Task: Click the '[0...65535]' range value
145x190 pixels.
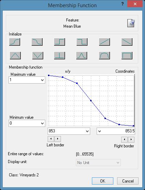Action: (85, 154)
